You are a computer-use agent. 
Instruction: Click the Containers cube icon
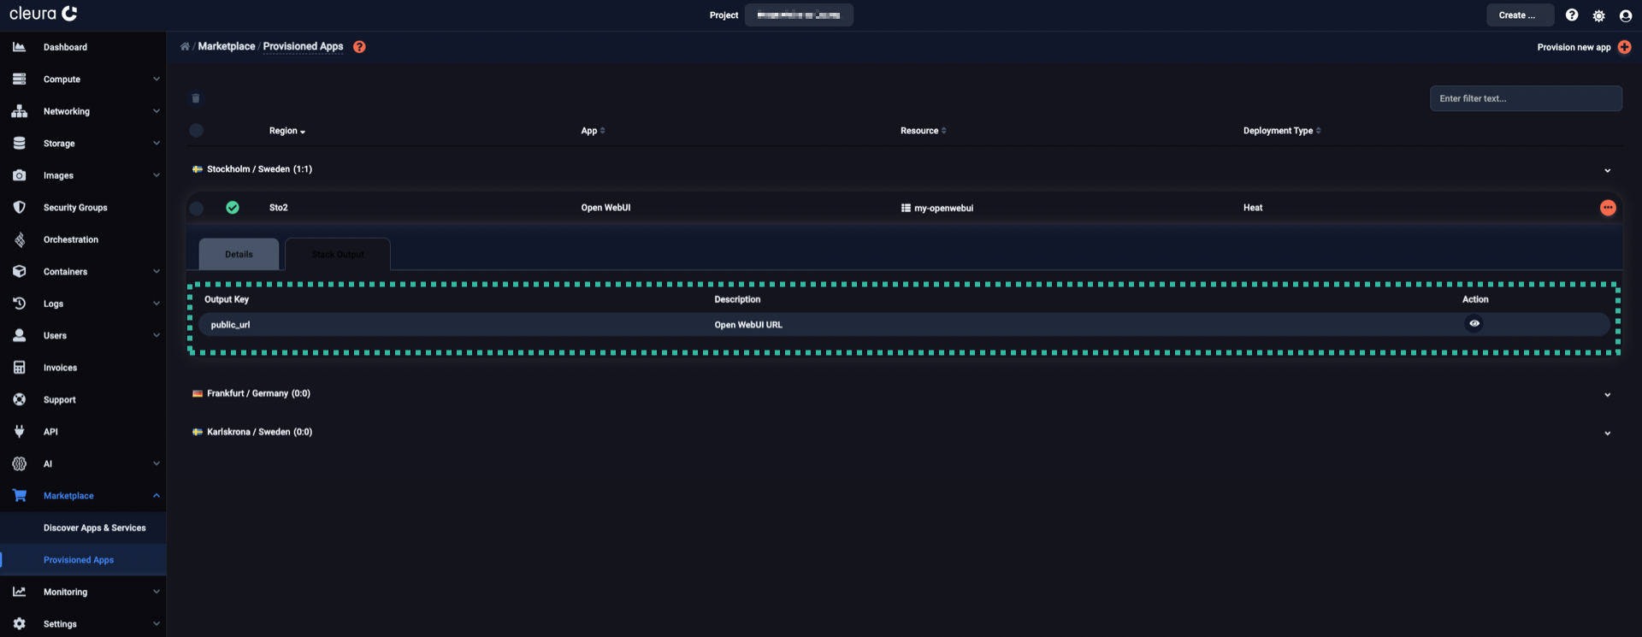pyautogui.click(x=19, y=271)
